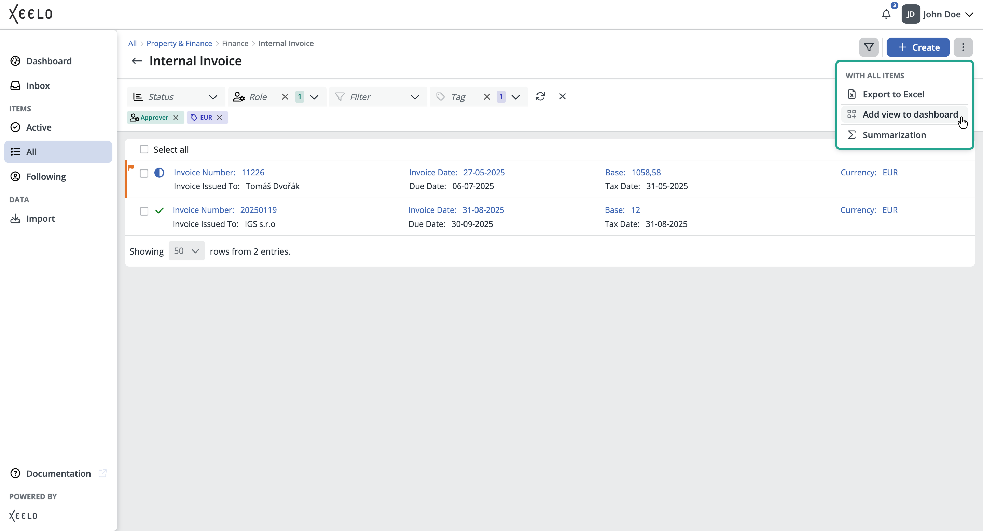
Task: Clear all filters with the X icon
Action: (562, 97)
